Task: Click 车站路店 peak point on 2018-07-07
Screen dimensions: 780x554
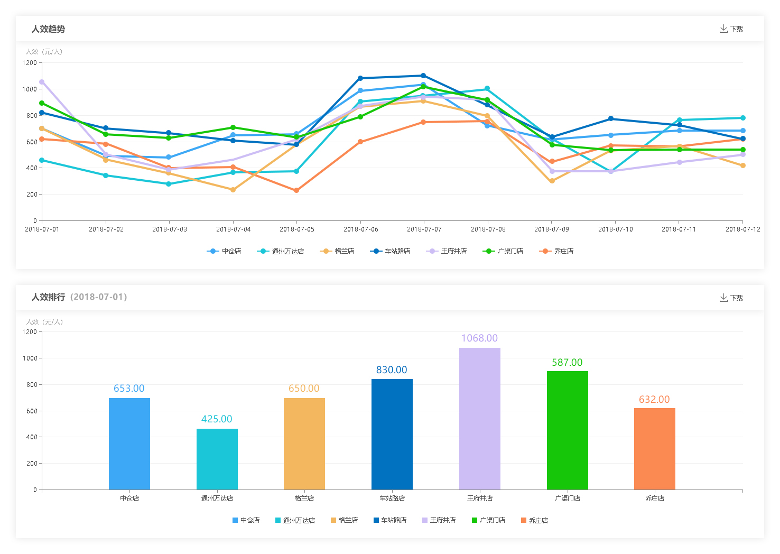Action: tap(423, 76)
